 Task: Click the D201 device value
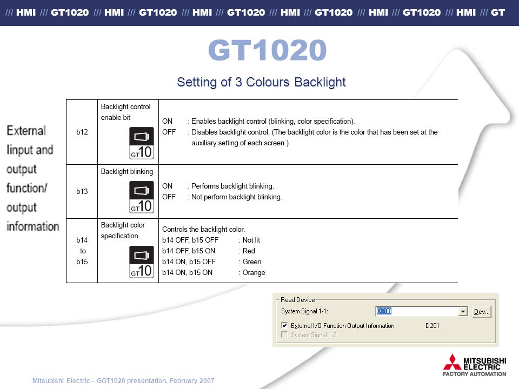[432, 326]
